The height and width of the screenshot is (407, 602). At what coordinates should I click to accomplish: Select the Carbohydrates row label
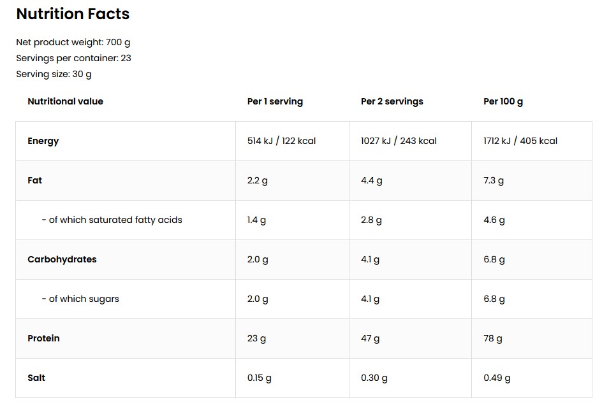pyautogui.click(x=62, y=259)
